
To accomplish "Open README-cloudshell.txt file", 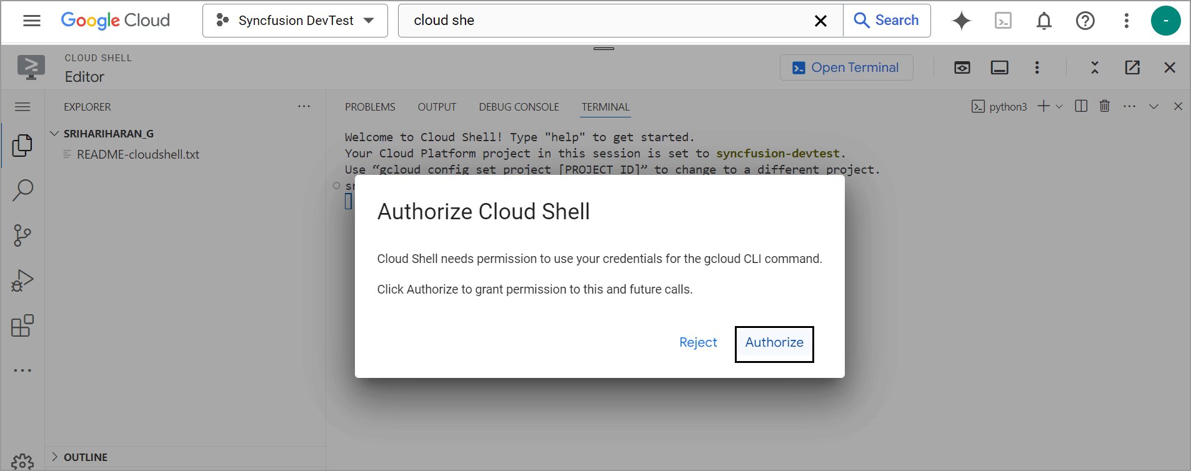I will tap(138, 154).
